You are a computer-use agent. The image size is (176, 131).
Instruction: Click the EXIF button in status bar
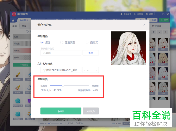pyautogui.click(x=126, y=123)
